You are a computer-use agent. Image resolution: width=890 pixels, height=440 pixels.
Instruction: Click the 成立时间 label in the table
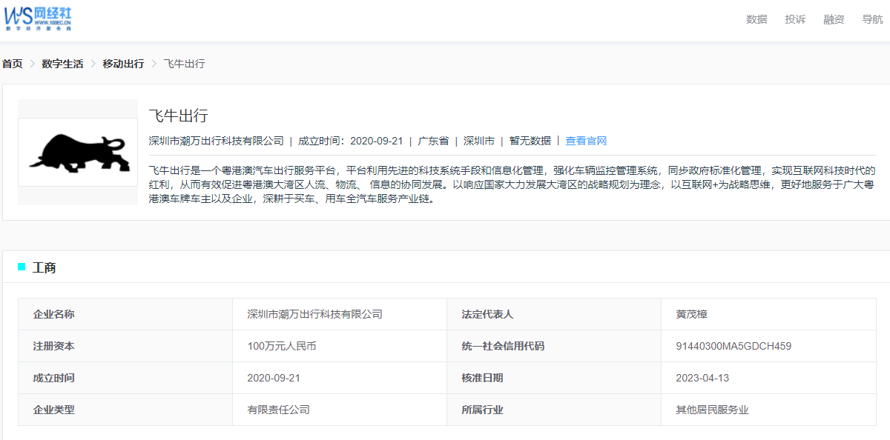point(54,378)
